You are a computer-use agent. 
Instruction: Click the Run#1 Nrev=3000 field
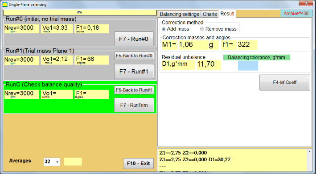22,60
